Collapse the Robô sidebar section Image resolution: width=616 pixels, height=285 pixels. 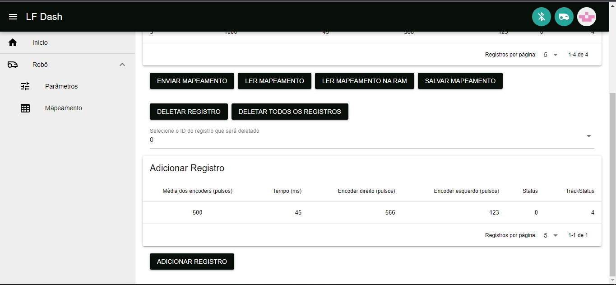(122, 65)
